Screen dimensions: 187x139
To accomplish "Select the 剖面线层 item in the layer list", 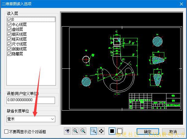I will 19,49.
